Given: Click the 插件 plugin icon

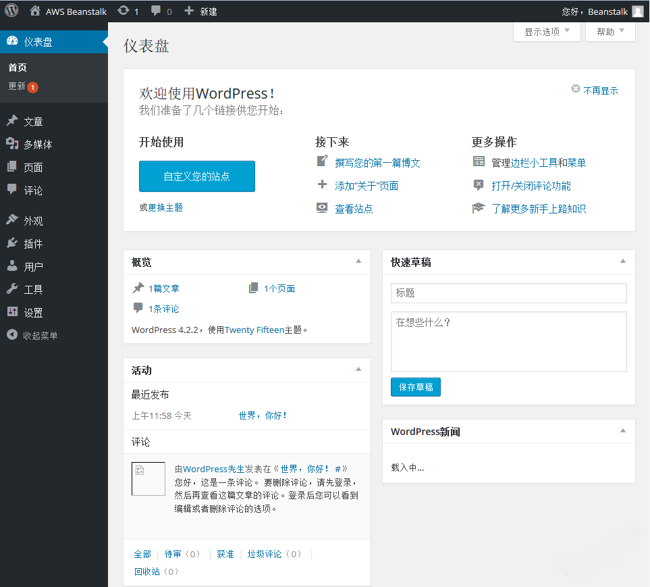Looking at the screenshot, I should tap(12, 243).
